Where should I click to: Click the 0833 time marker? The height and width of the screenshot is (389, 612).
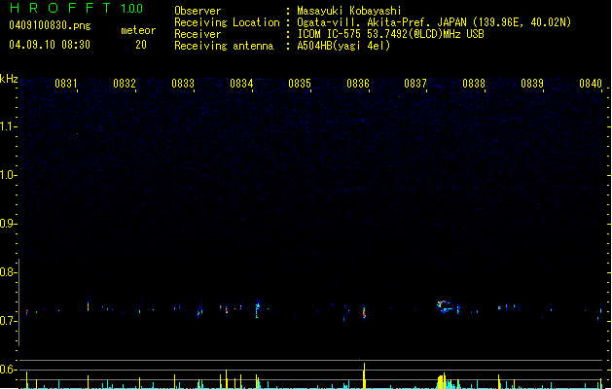(183, 84)
